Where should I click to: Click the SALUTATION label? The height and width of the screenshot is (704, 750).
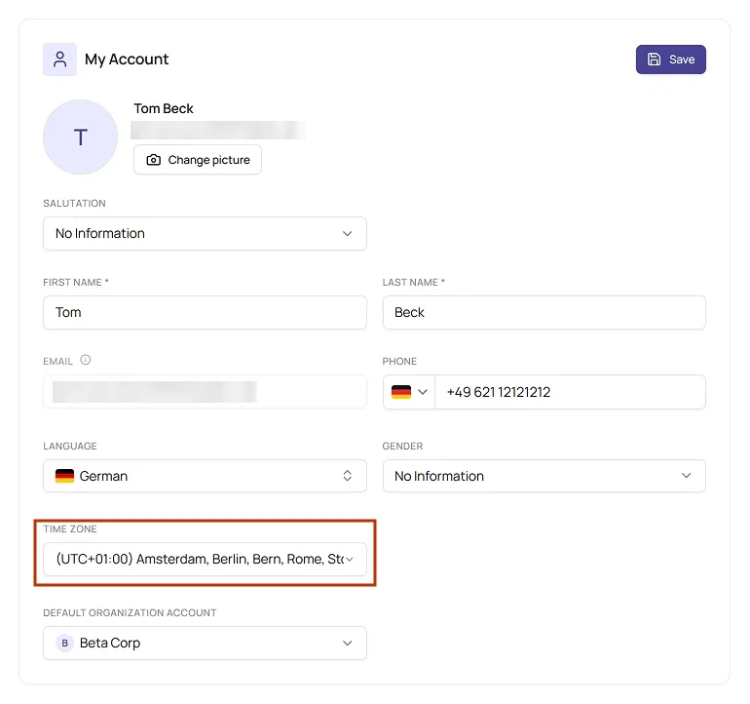(x=75, y=203)
